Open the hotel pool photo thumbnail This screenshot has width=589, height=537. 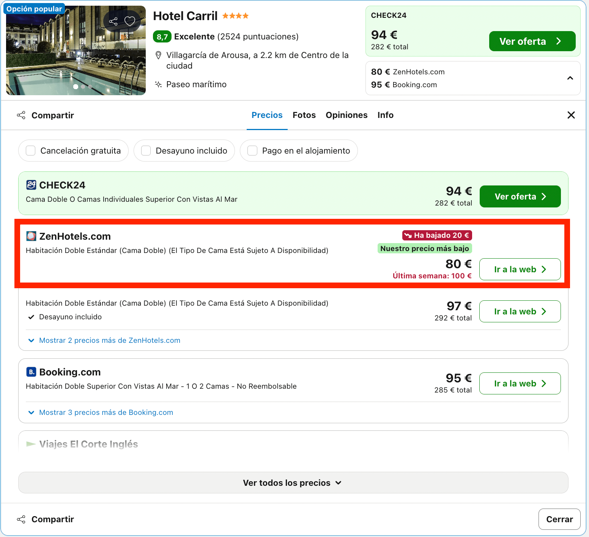(x=76, y=50)
